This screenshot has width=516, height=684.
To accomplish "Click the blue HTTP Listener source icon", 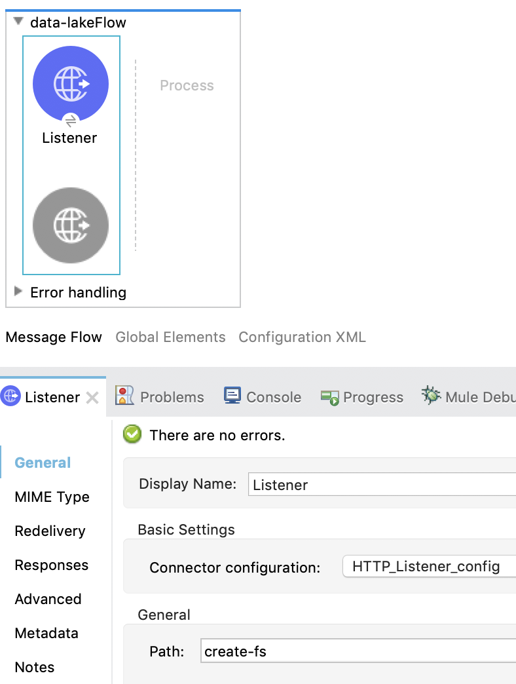I will point(71,83).
